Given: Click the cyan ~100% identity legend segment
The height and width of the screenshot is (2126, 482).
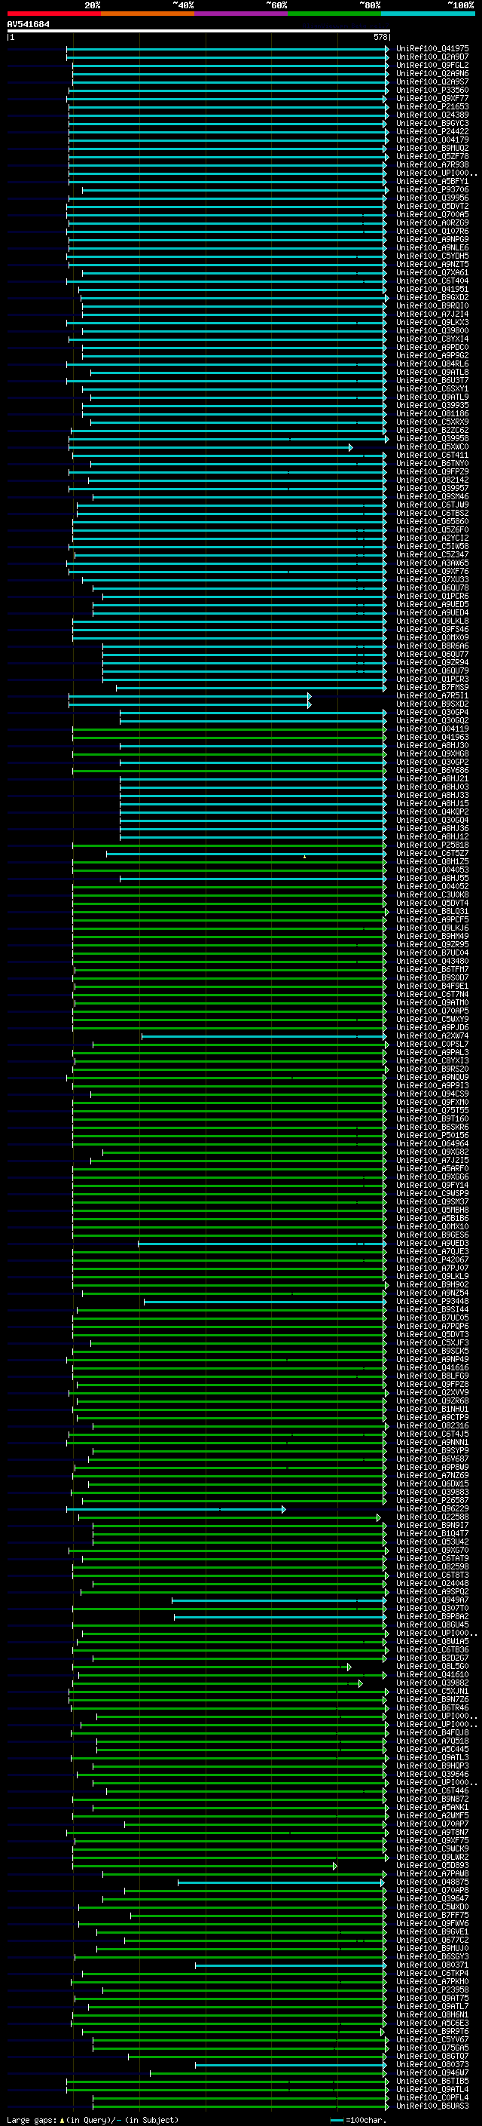Looking at the screenshot, I should (429, 14).
